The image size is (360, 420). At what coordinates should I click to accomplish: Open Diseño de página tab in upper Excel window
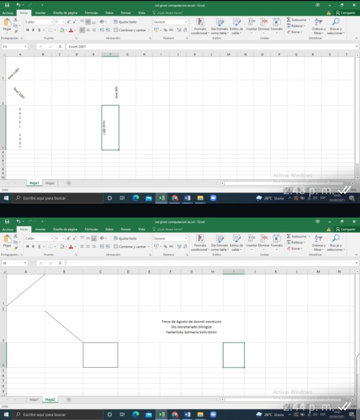tap(65, 13)
